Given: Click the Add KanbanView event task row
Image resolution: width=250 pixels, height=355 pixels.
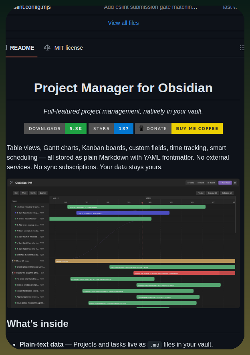Looking at the screenshot, I should point(29,297).
